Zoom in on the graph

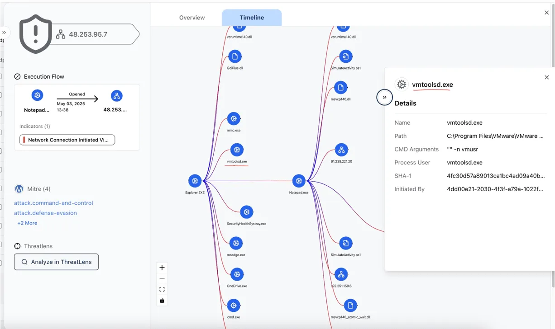(162, 268)
